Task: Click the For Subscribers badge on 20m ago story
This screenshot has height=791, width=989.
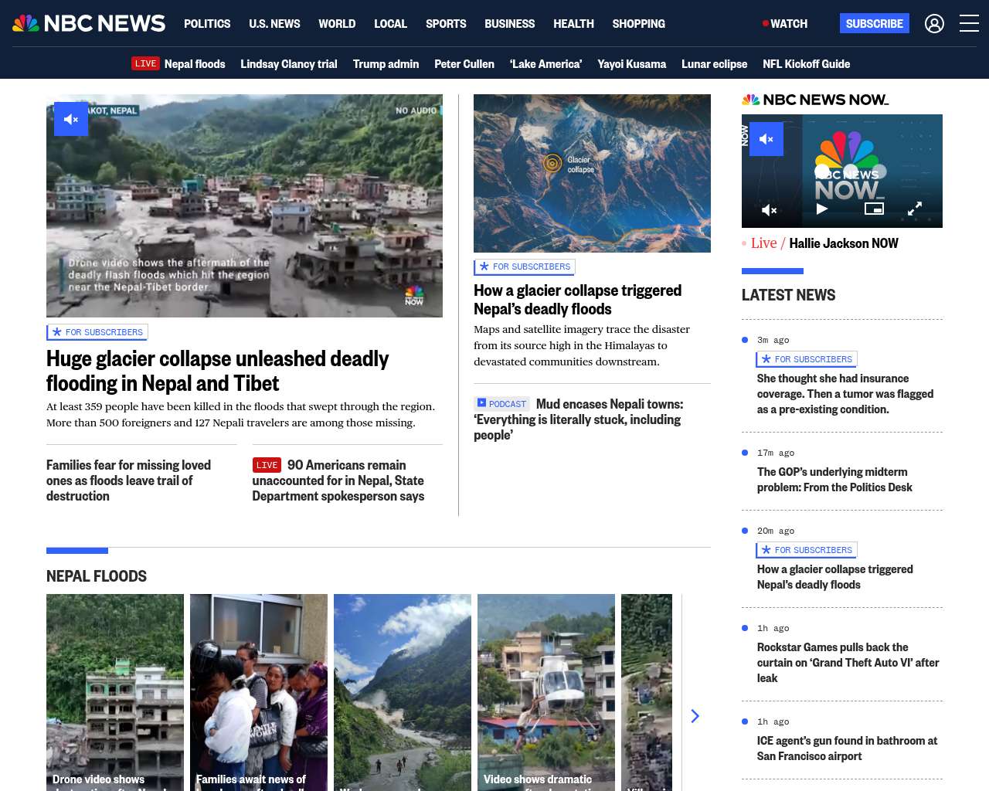Action: 807,550
